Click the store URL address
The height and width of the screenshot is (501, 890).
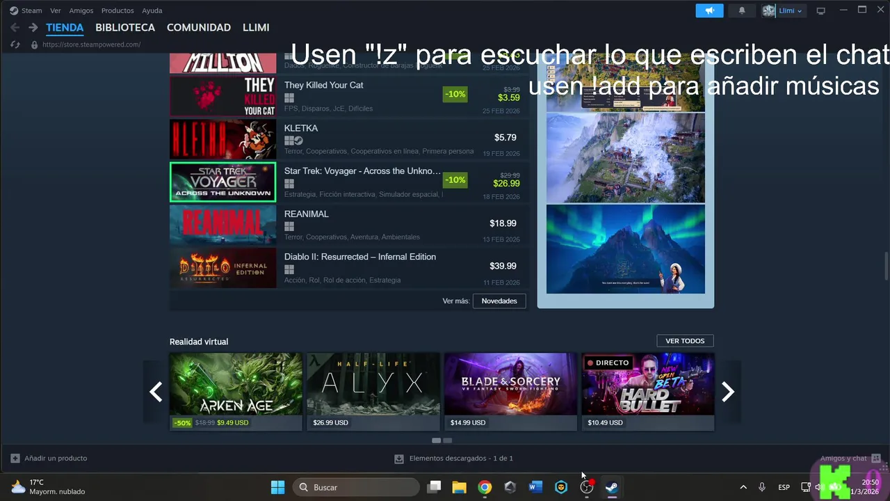92,45
